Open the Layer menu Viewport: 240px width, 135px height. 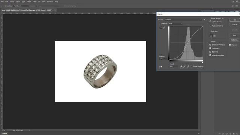coord(18,1)
